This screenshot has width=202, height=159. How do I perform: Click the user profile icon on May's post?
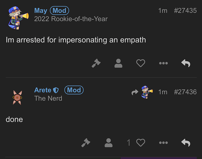118,63
